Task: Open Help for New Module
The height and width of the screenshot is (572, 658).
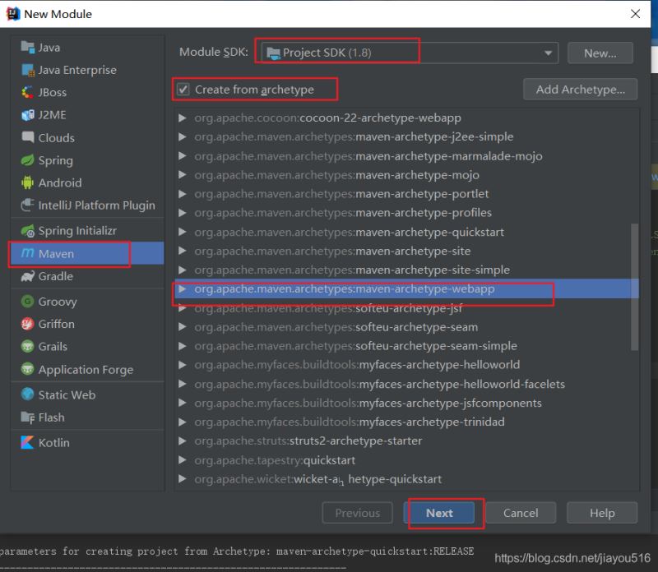Action: click(x=602, y=513)
